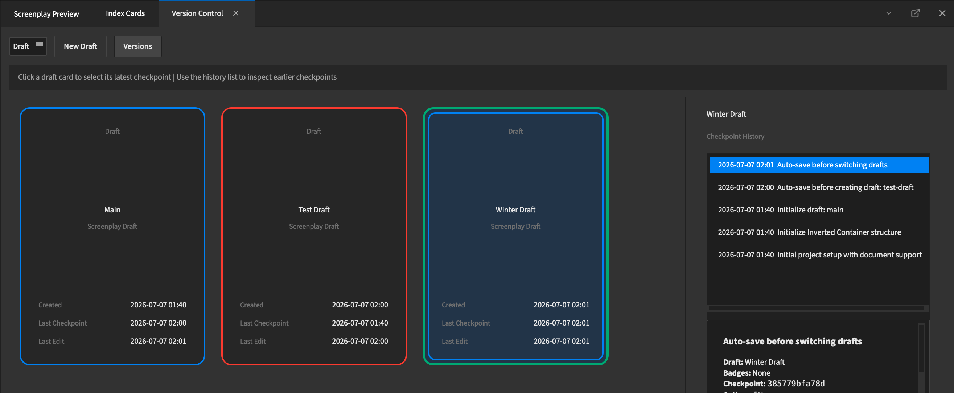Click the vertical scrollbar in checkpoint details
The height and width of the screenshot is (393, 954).
pos(921,348)
